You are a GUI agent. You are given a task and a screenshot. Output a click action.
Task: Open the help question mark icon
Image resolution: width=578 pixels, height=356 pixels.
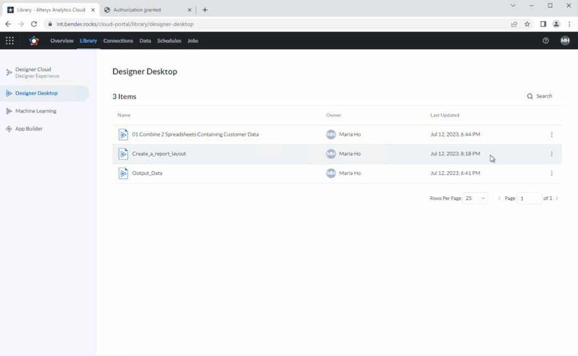[545, 41]
